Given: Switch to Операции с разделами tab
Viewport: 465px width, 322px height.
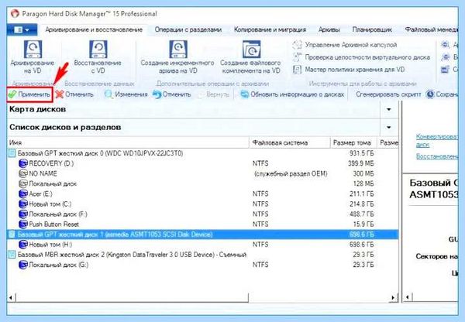Looking at the screenshot, I should pyautogui.click(x=188, y=29).
